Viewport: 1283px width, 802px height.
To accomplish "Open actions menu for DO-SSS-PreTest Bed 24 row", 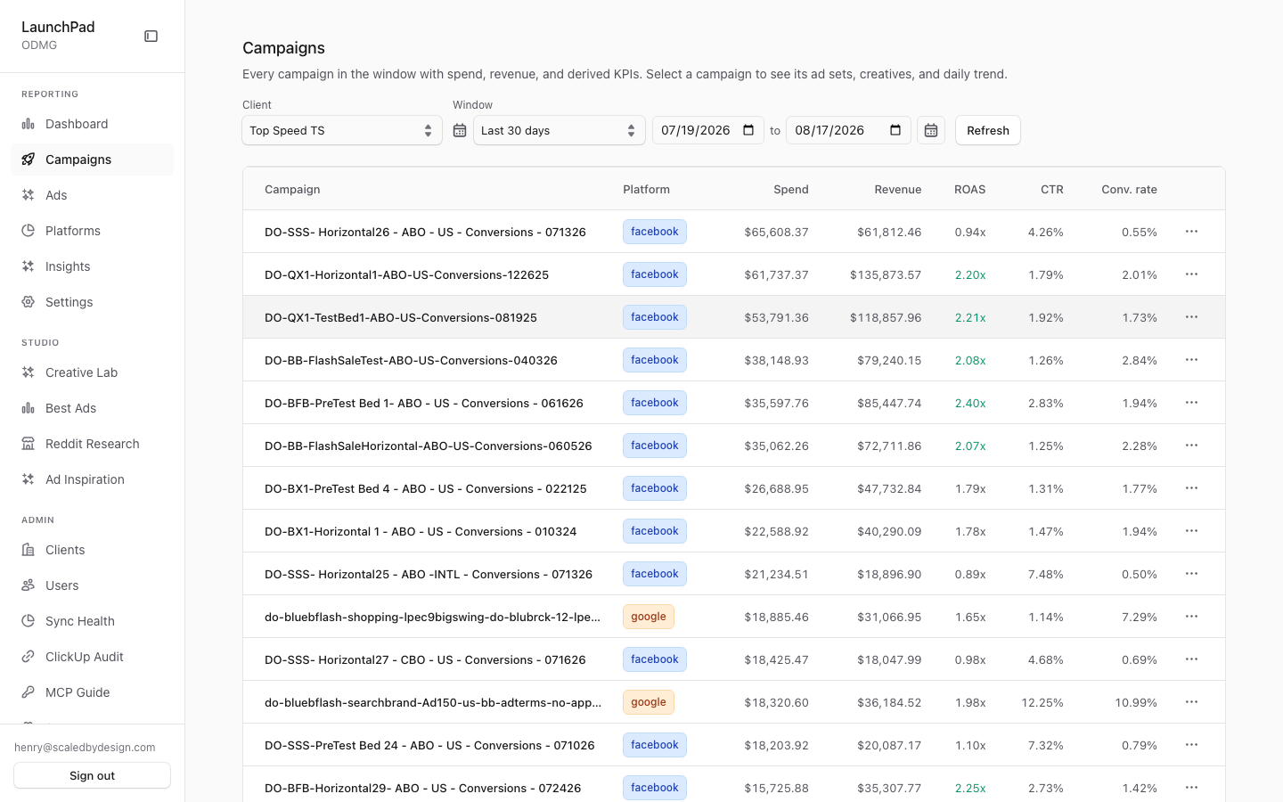I will (x=1191, y=745).
